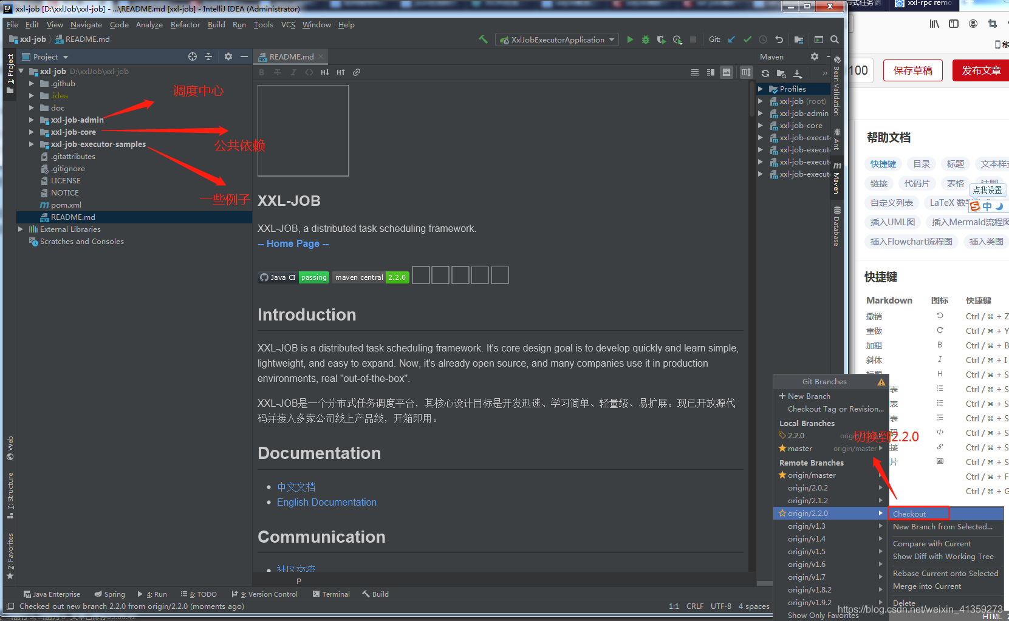The height and width of the screenshot is (621, 1009).
Task: Show Markdown editor only view
Action: [695, 72]
